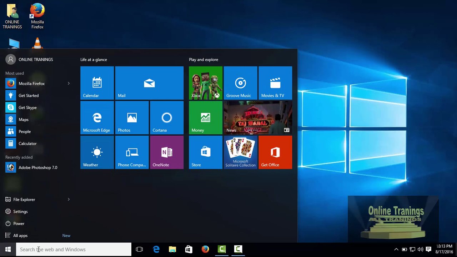Viewport: 457px width, 257px height.
Task: Switch to the first Camtasia taskbar icon
Action: (x=222, y=250)
